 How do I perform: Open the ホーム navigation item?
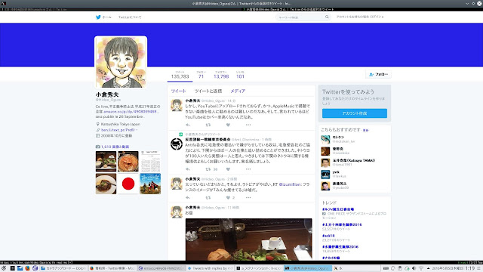pos(106,17)
